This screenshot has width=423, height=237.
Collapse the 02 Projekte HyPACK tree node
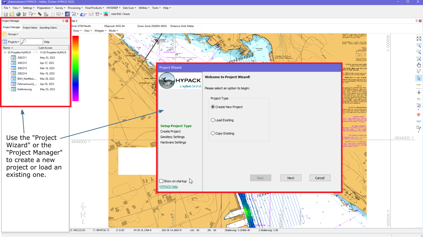(5, 52)
